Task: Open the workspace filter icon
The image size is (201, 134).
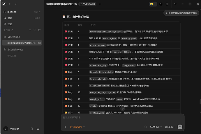Action: (30, 30)
